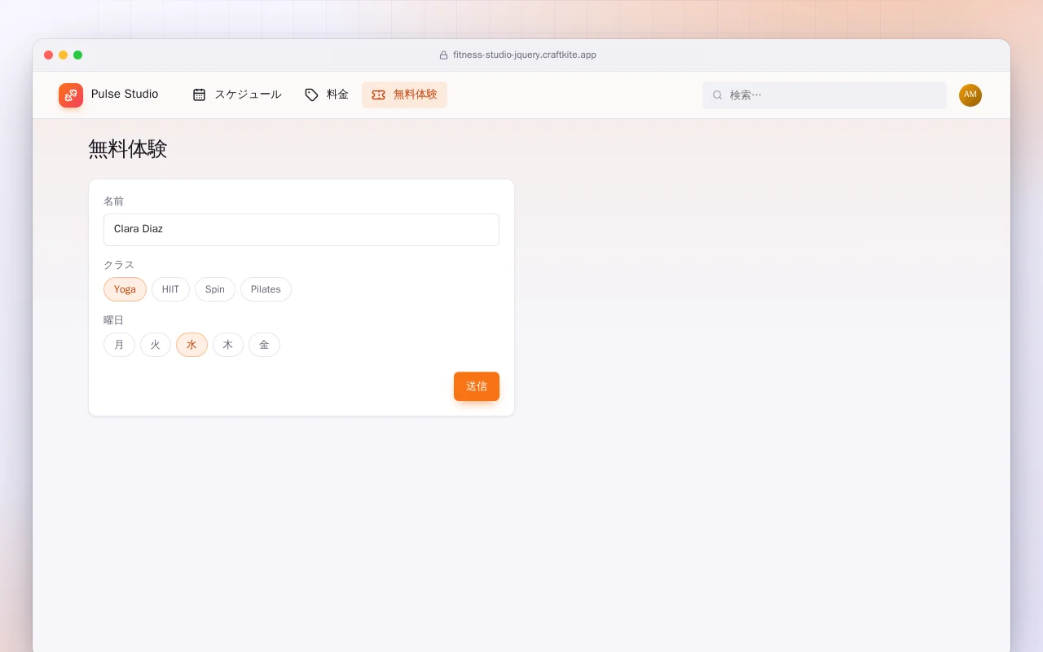
Task: Click into the 検索 search field
Action: tap(825, 95)
